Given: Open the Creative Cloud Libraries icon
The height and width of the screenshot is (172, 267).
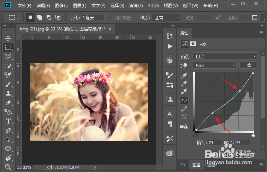Looking at the screenshot, I should 170,153.
